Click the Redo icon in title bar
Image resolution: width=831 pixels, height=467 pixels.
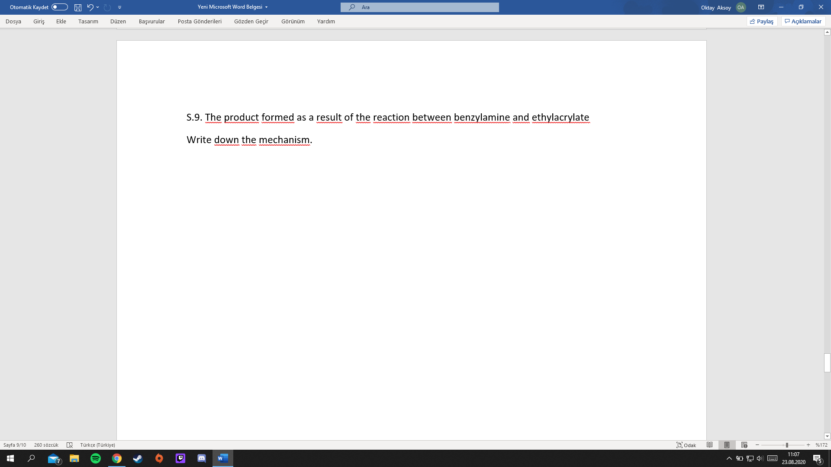107,7
